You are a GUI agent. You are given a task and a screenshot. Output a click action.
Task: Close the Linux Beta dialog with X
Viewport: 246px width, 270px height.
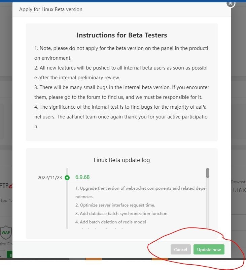pyautogui.click(x=230, y=3)
